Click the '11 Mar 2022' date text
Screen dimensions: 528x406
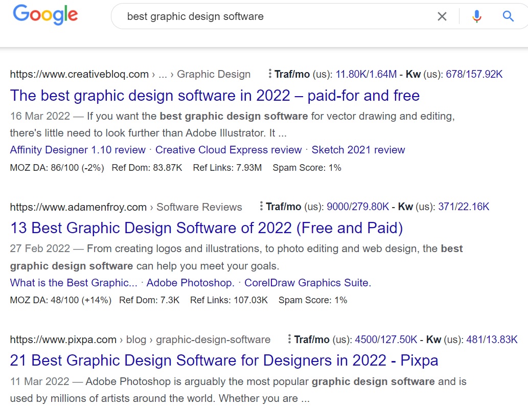coord(40,381)
